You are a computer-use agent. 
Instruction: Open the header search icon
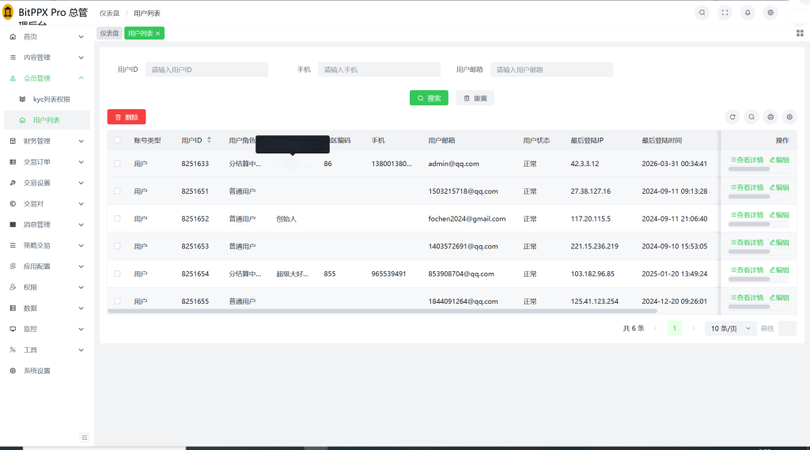702,13
